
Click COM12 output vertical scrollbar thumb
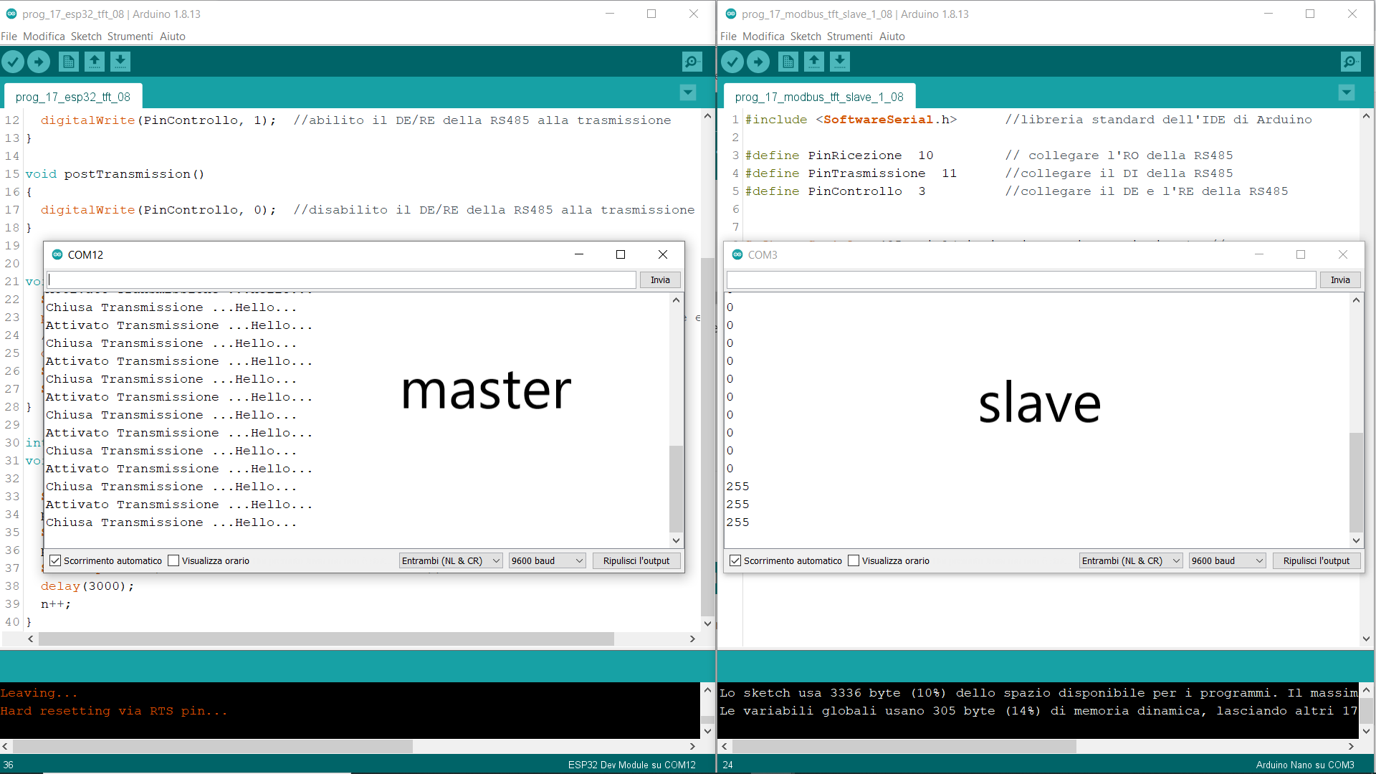coord(676,487)
